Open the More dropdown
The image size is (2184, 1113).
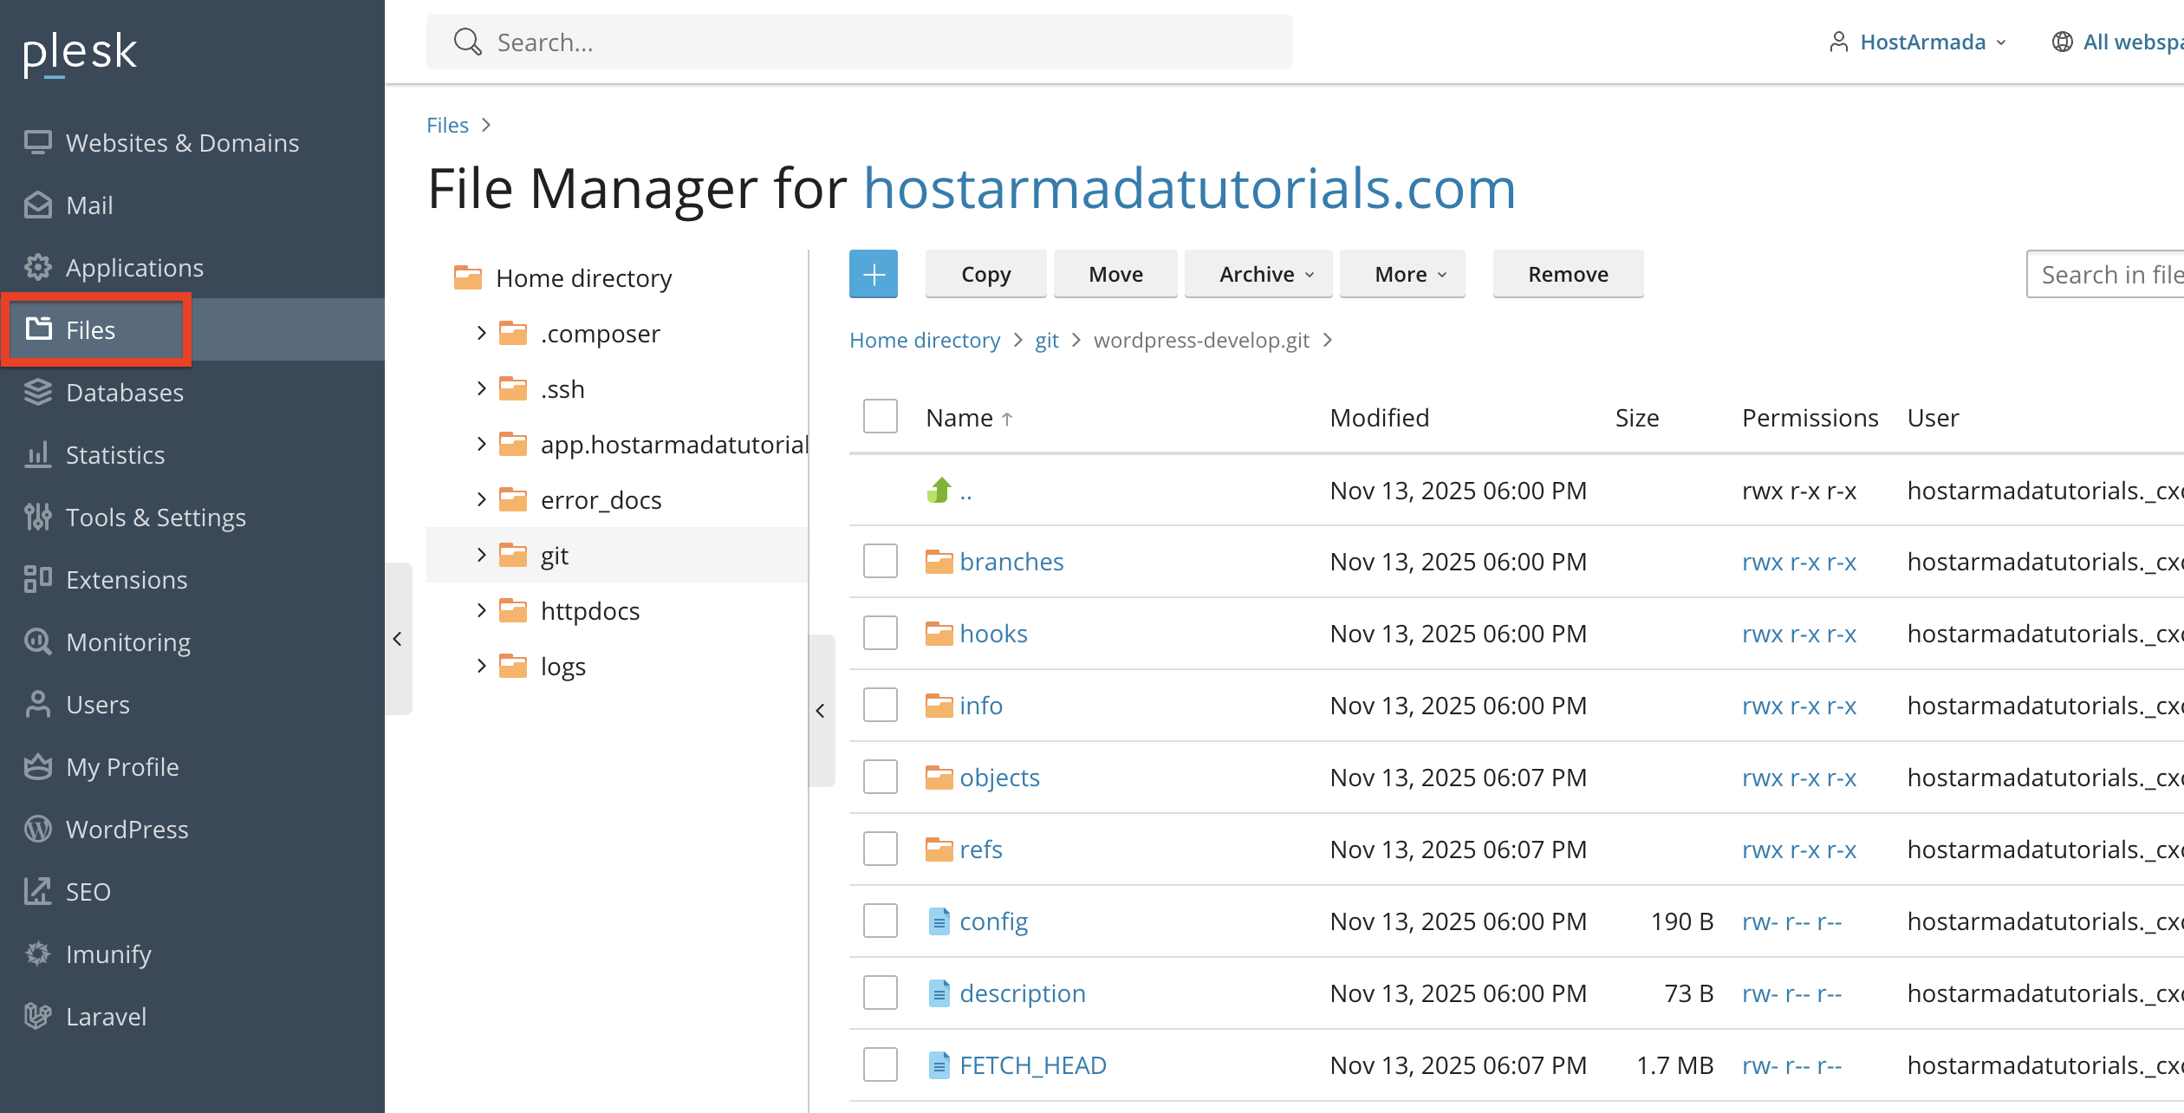point(1402,274)
